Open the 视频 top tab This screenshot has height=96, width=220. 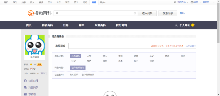41,2
